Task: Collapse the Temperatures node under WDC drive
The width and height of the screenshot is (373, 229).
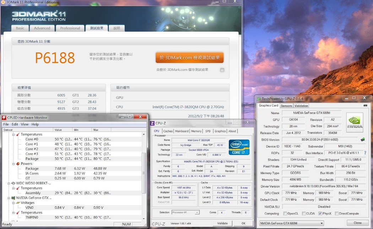Action: tap(13, 188)
